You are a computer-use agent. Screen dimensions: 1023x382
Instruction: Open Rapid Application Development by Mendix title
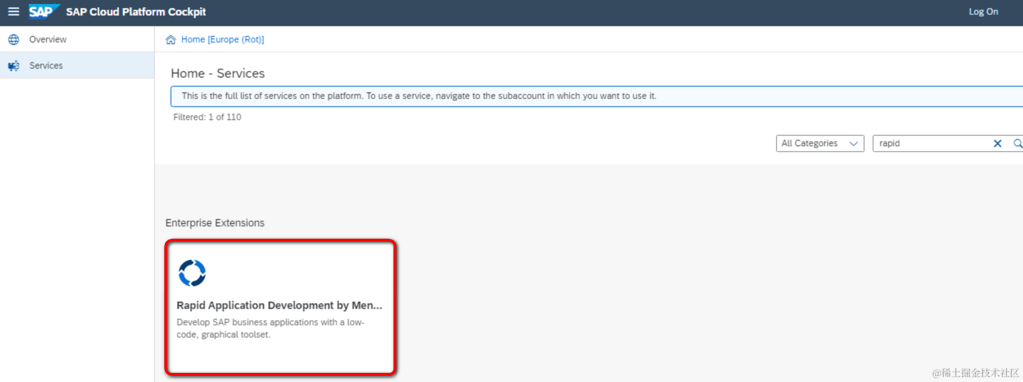coord(279,305)
